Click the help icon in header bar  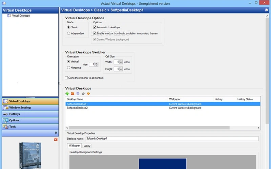(x=267, y=10)
